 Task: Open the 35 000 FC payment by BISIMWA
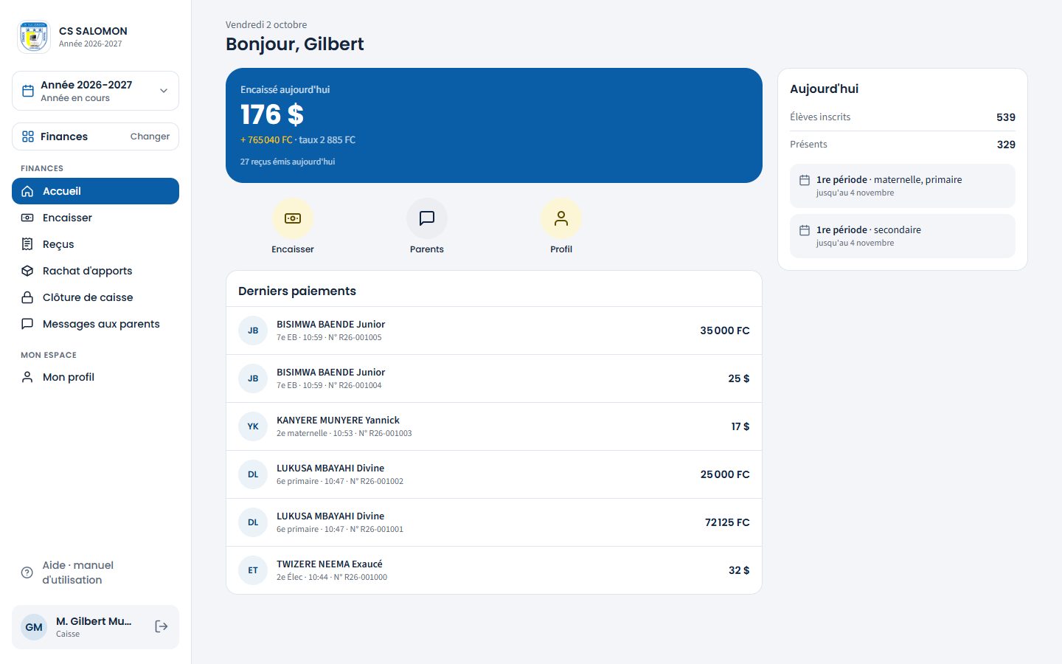pos(494,331)
